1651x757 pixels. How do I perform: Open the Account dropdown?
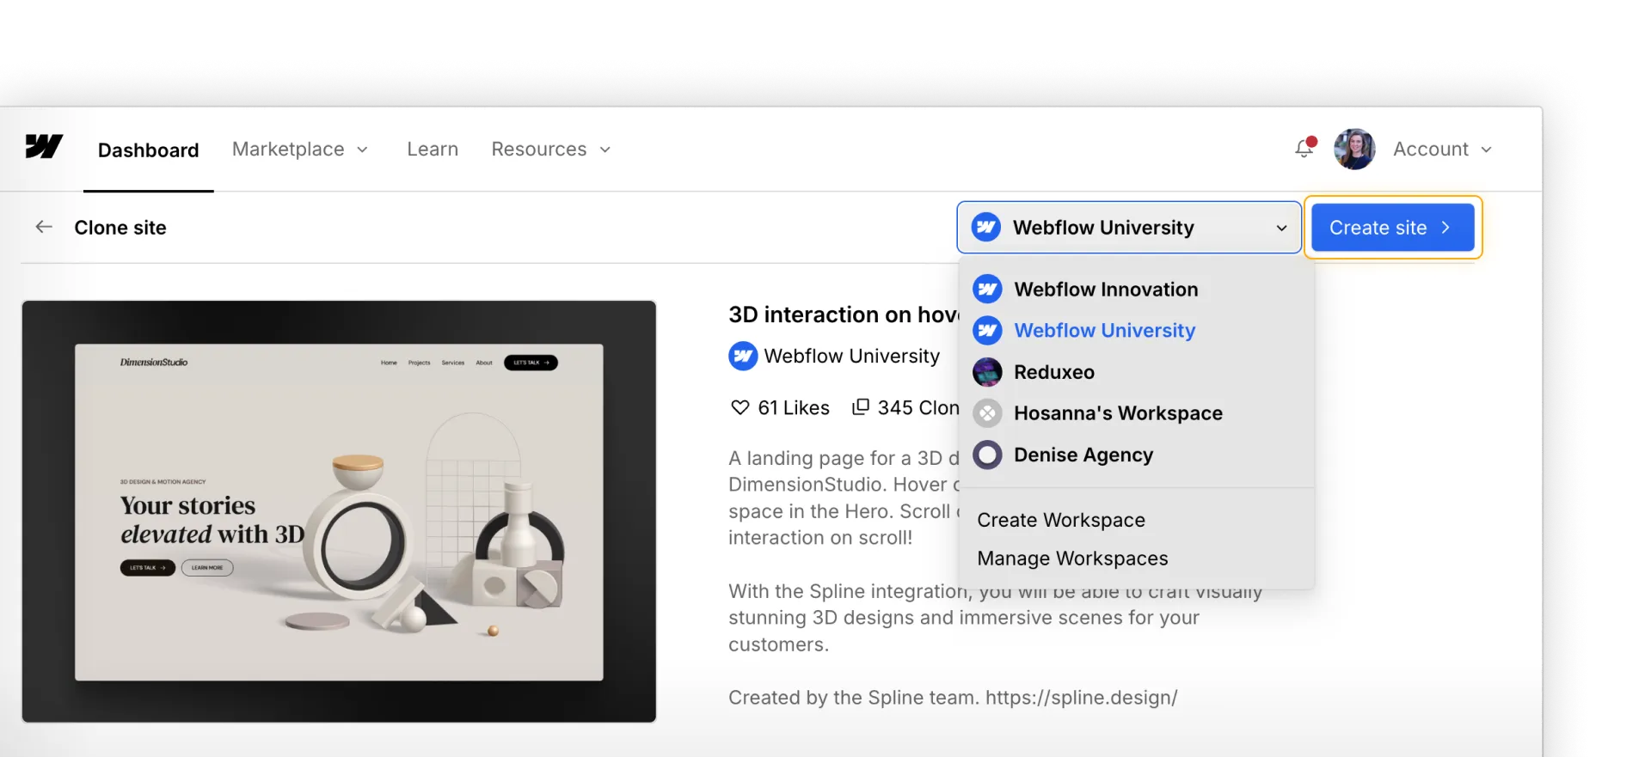coord(1442,150)
